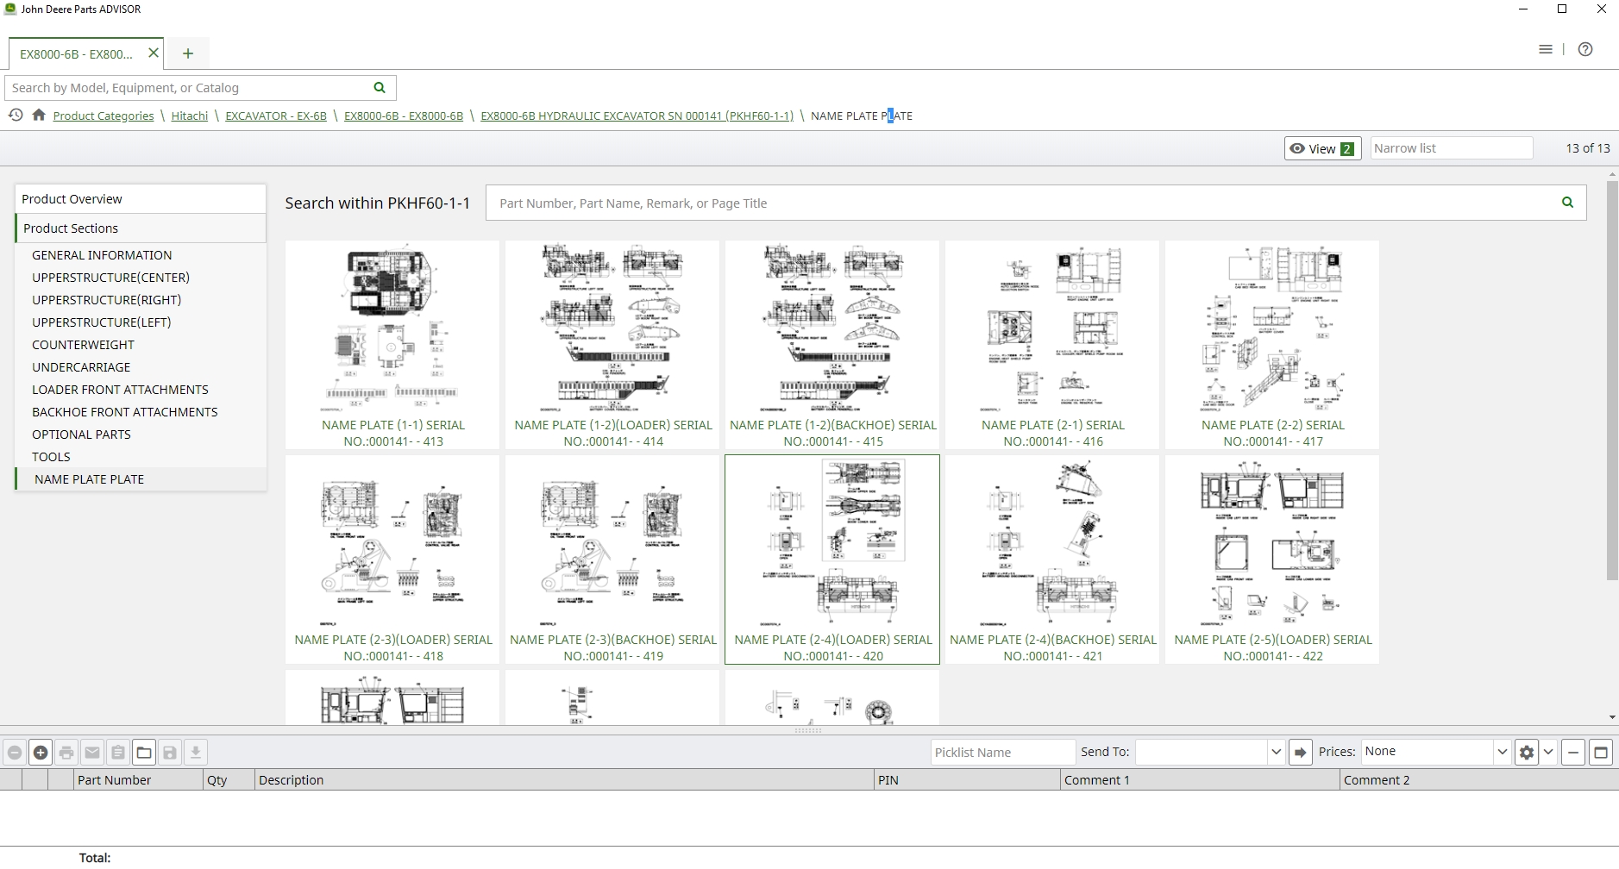Image resolution: width=1619 pixels, height=869 pixels.
Task: Open NAME PLATE (2-4)(BACKHOE) diagram 421
Action: (1052, 560)
